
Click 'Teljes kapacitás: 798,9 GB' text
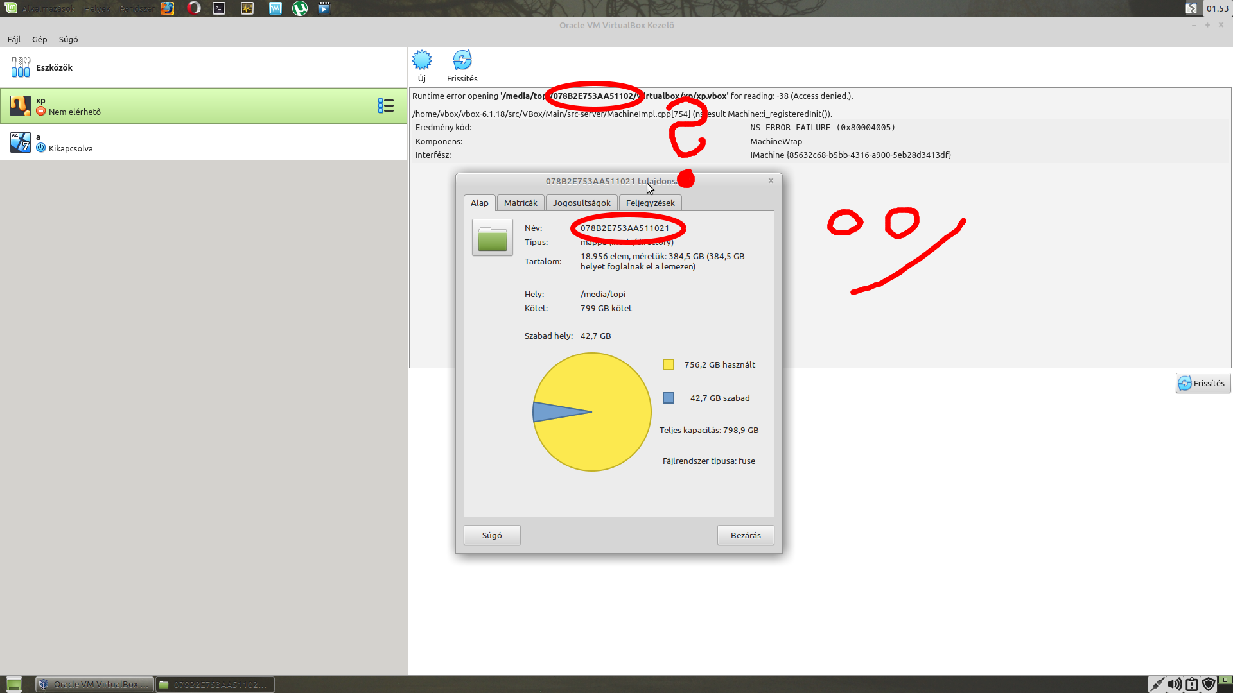pos(708,430)
